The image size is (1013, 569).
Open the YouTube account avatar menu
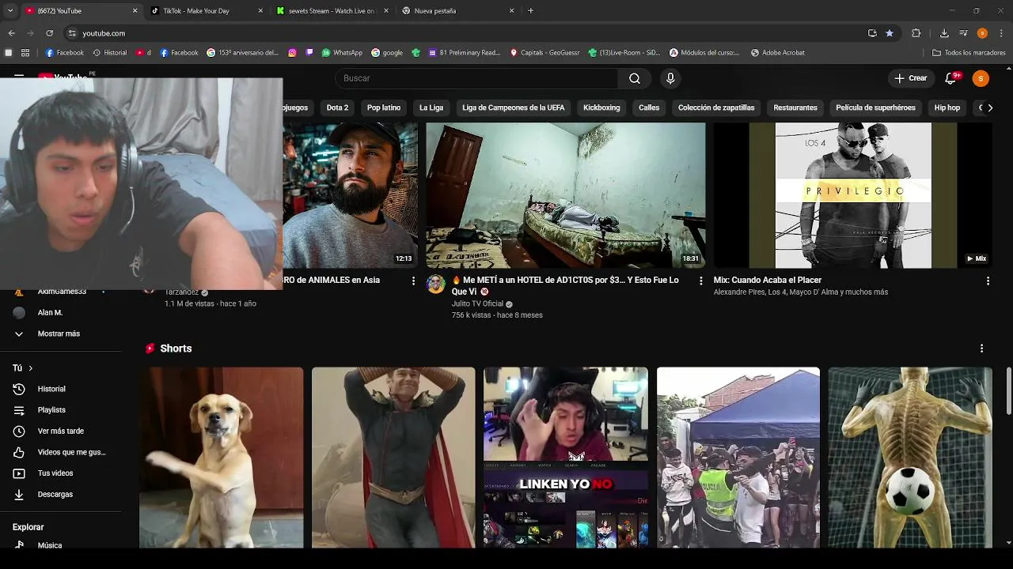tap(981, 78)
